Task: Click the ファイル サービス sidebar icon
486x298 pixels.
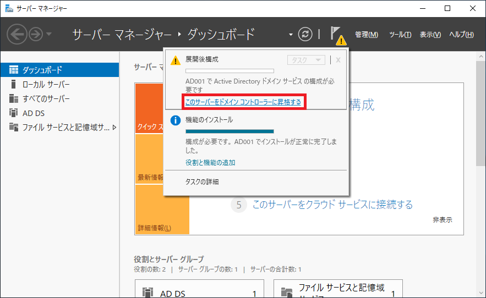Action: click(14, 127)
